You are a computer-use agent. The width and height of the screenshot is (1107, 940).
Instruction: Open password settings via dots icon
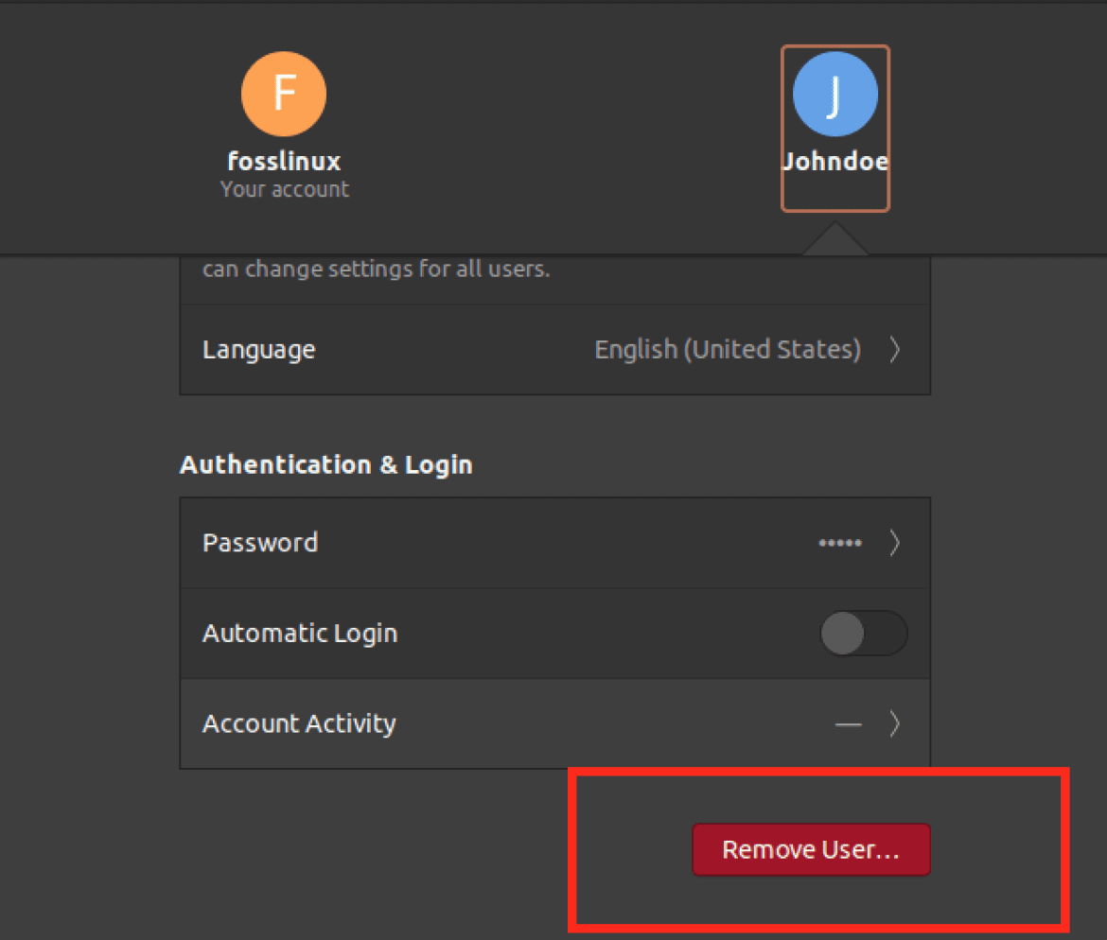pos(839,542)
